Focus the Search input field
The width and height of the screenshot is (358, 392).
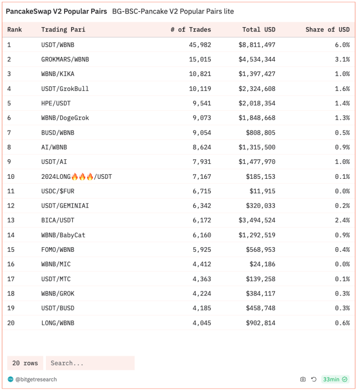pos(90,363)
